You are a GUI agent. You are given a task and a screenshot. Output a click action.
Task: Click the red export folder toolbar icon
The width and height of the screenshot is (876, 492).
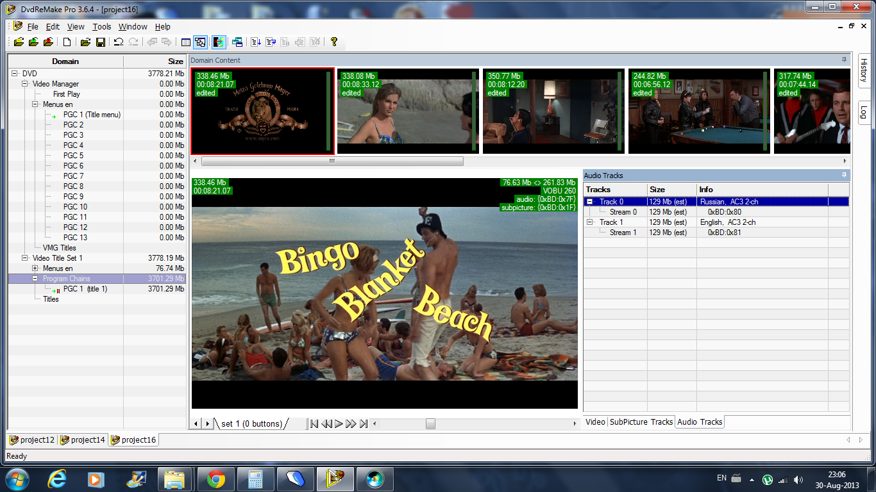click(49, 42)
